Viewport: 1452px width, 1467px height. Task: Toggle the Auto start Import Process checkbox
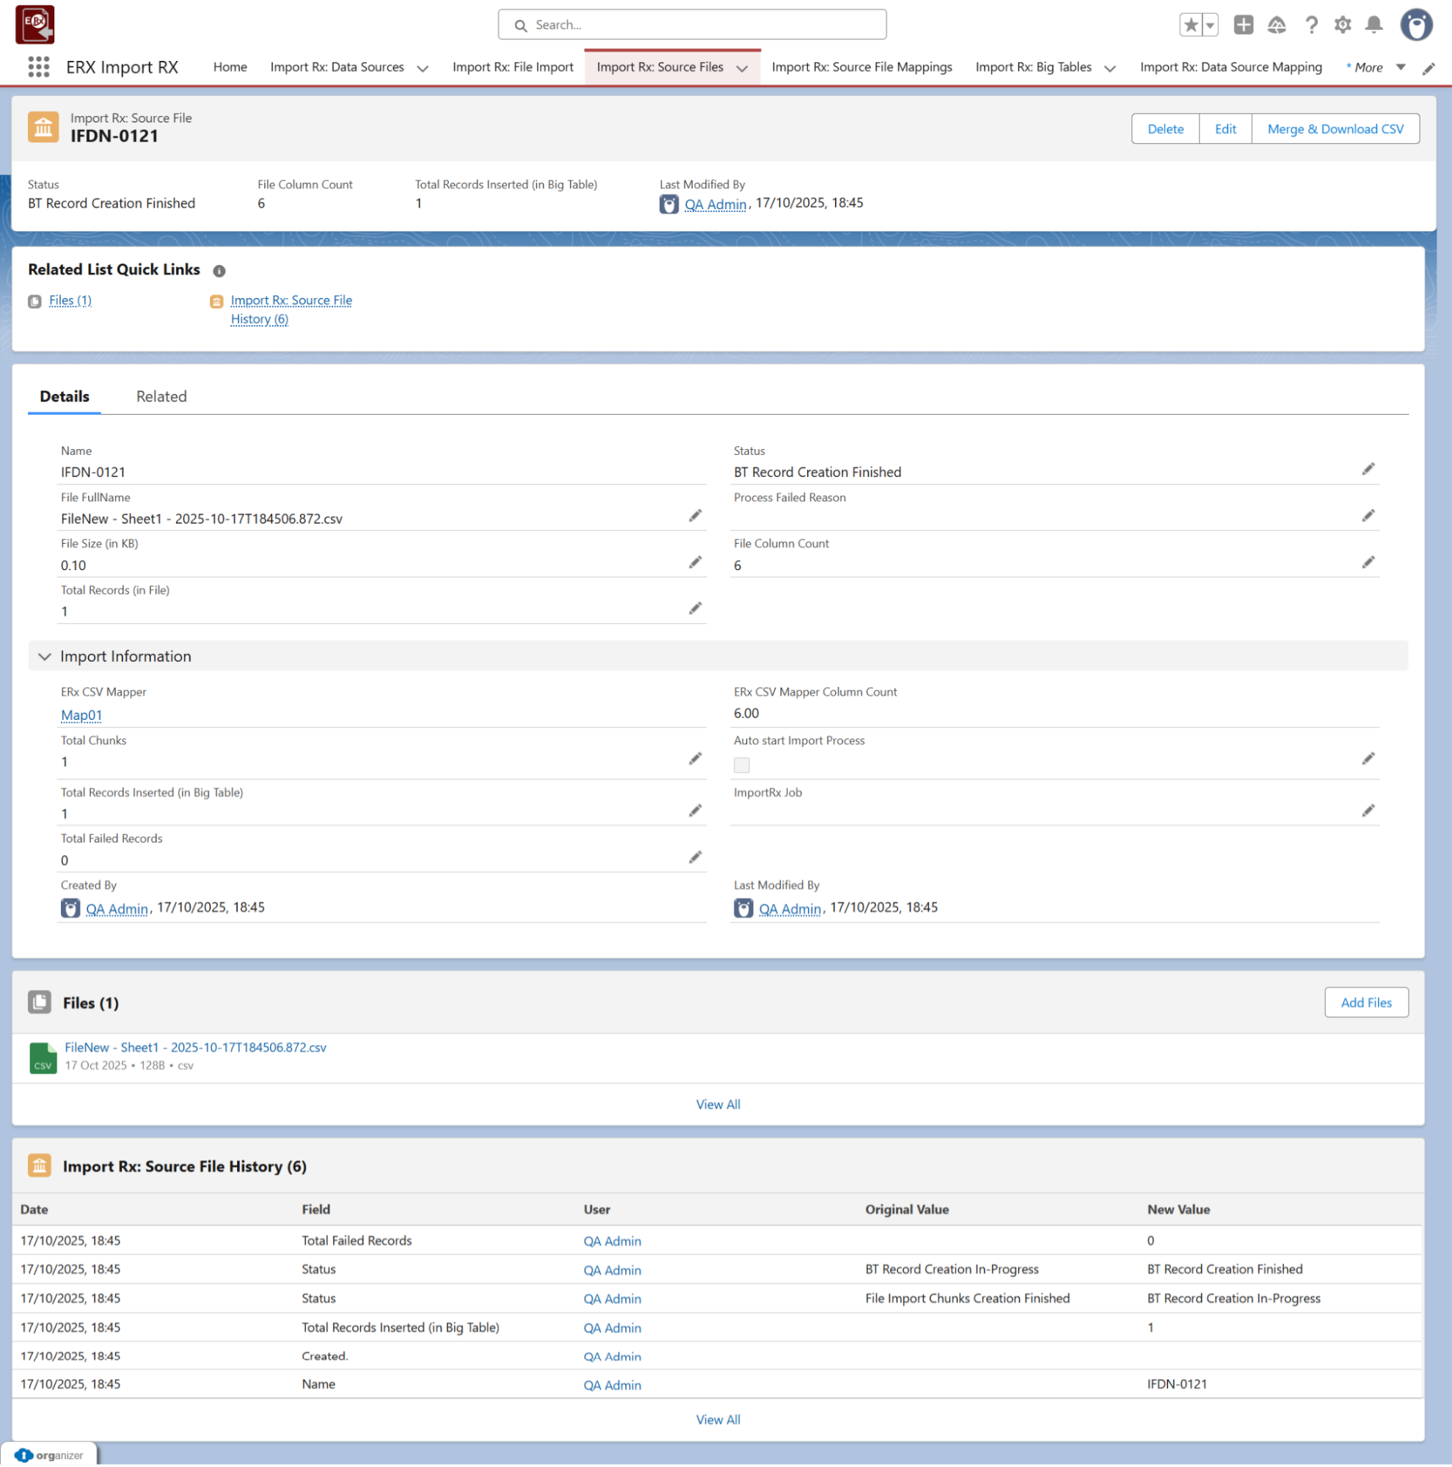(742, 765)
